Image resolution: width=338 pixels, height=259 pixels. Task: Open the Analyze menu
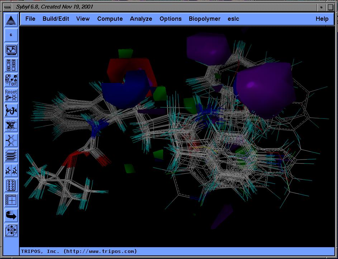tap(141, 19)
